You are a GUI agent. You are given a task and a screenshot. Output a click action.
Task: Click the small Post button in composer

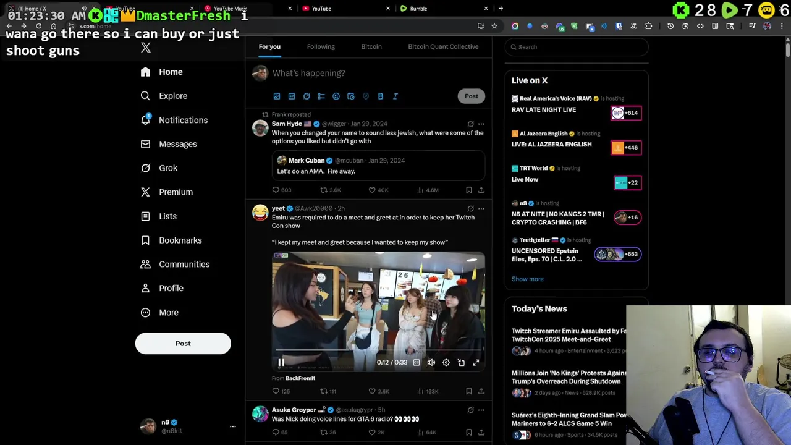(x=472, y=96)
